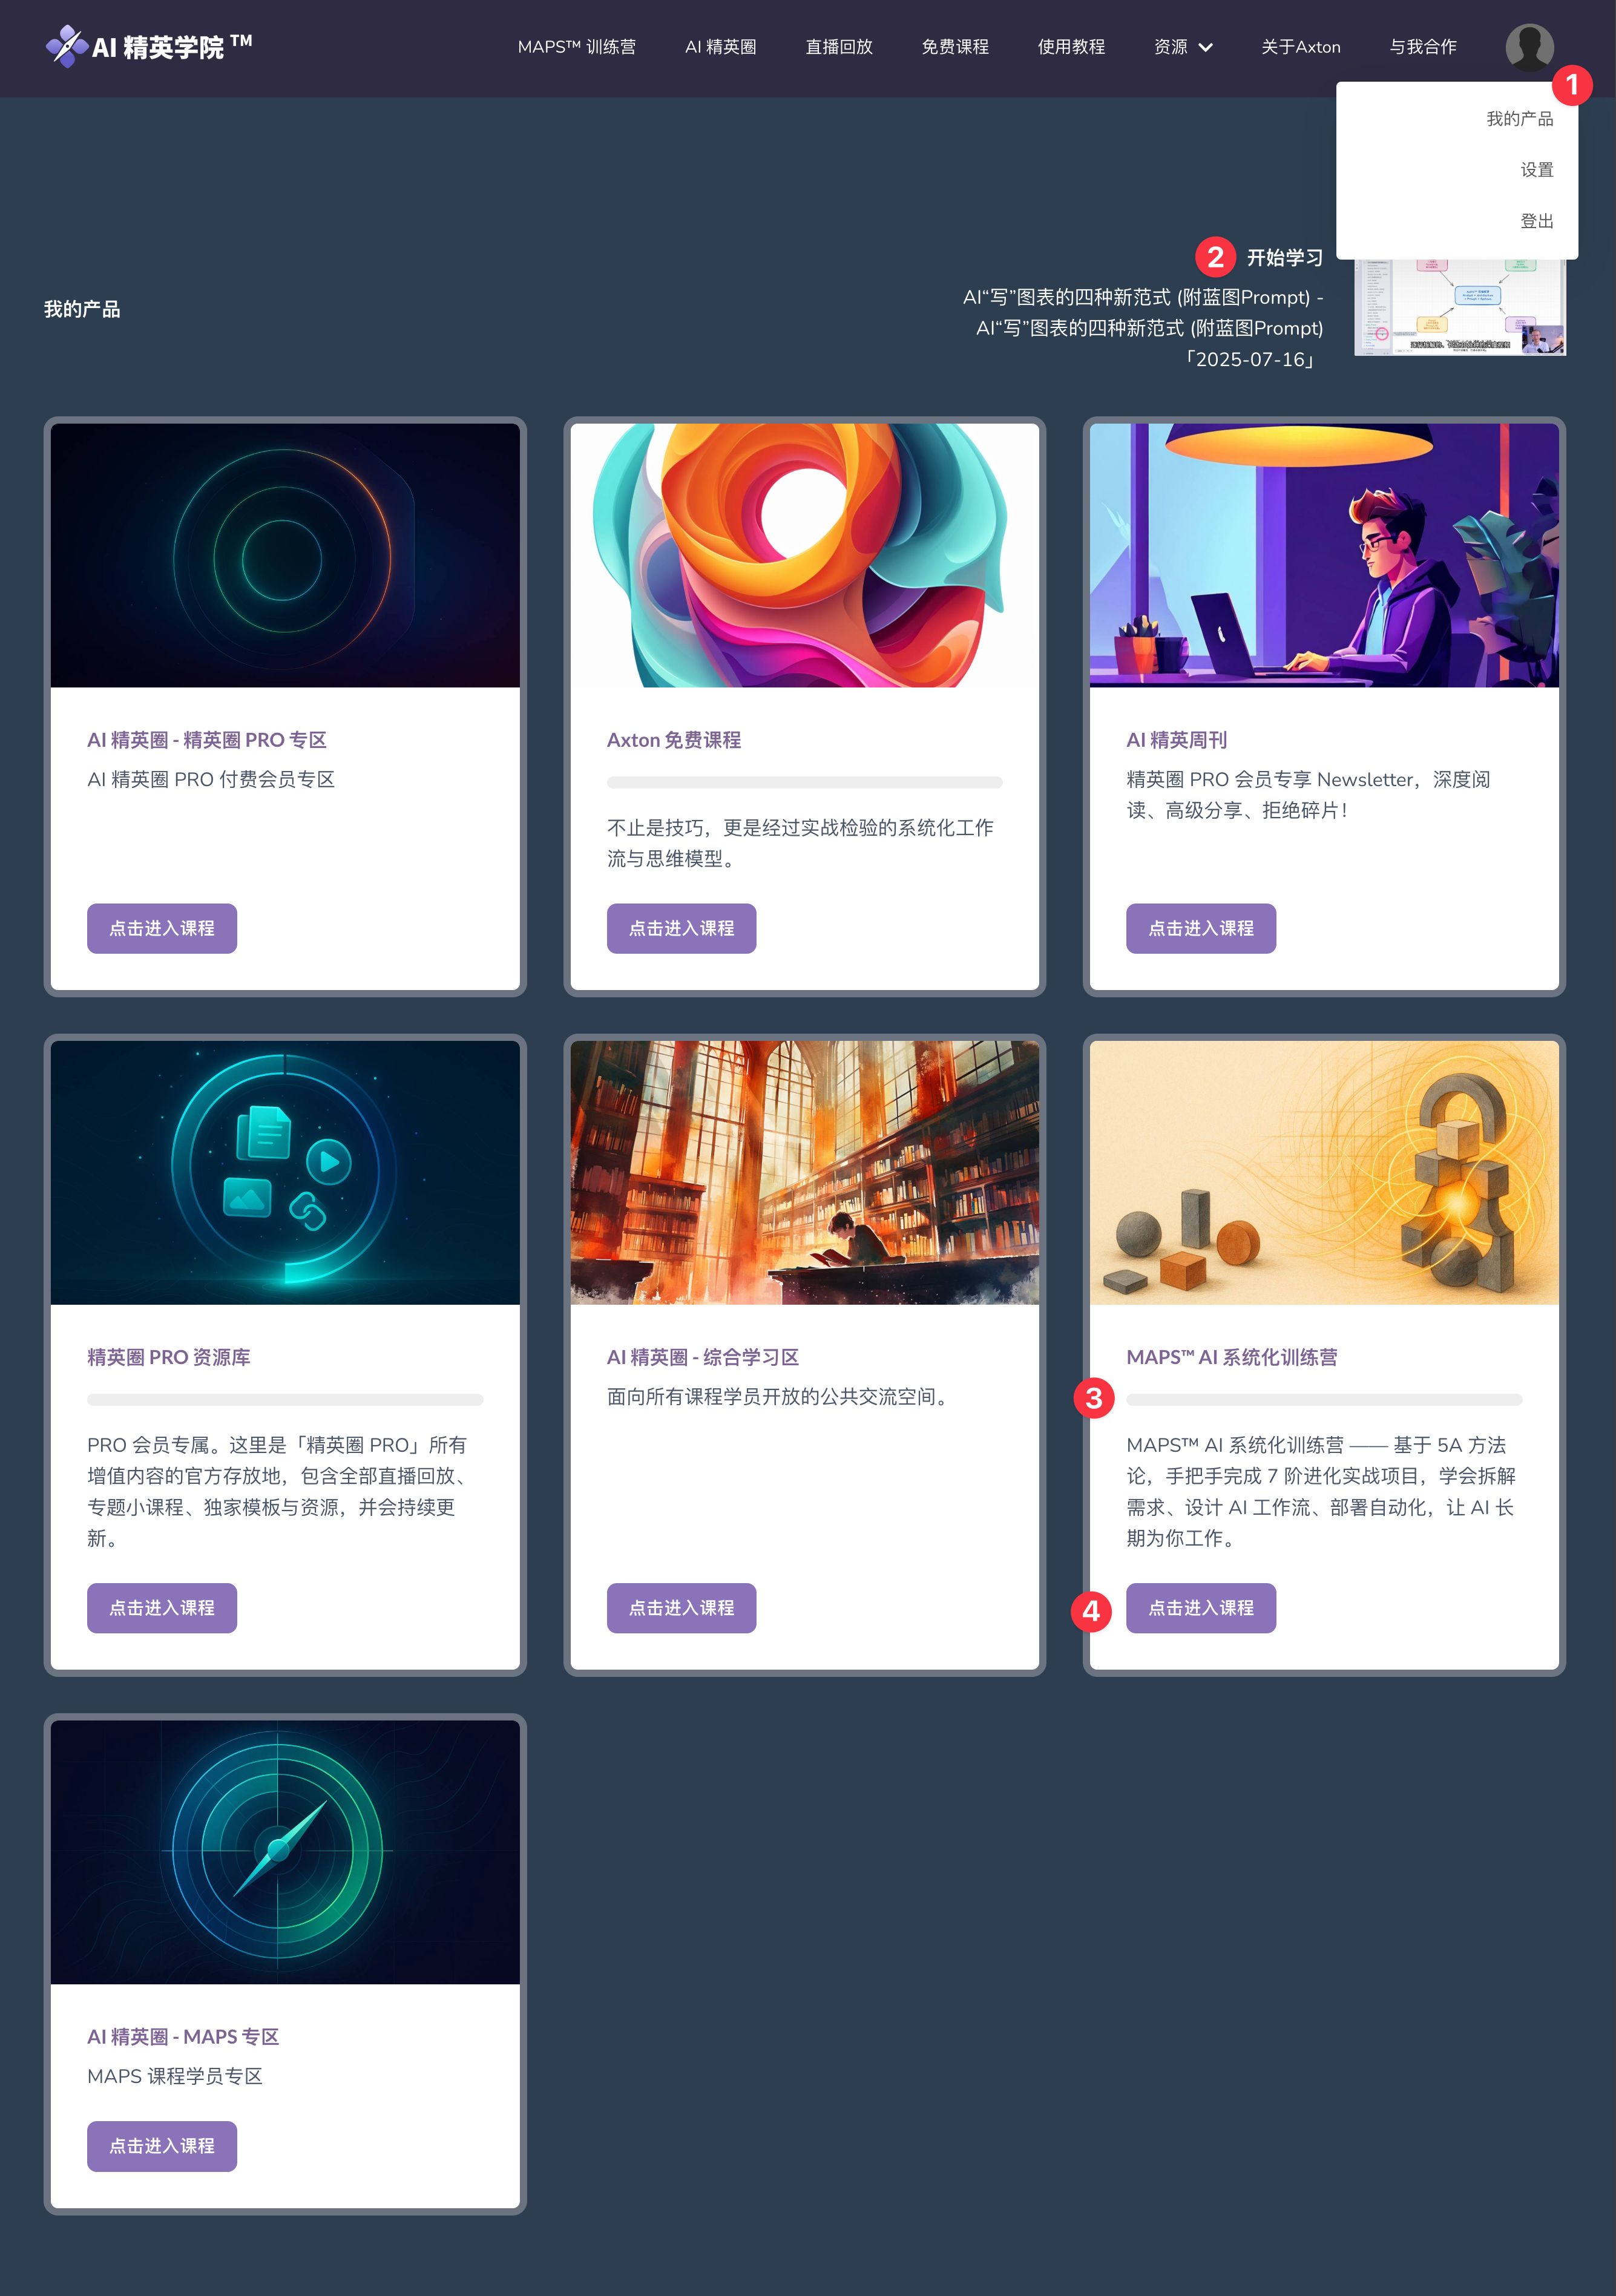
Task: Enter the 精英圈 PRO 专区 course
Action: tap(162, 928)
